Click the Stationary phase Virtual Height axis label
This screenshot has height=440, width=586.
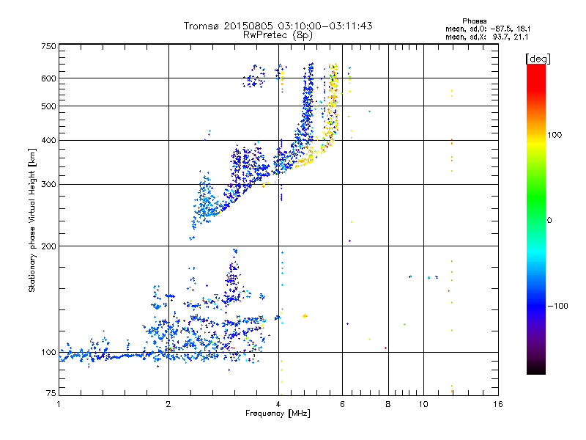point(32,221)
